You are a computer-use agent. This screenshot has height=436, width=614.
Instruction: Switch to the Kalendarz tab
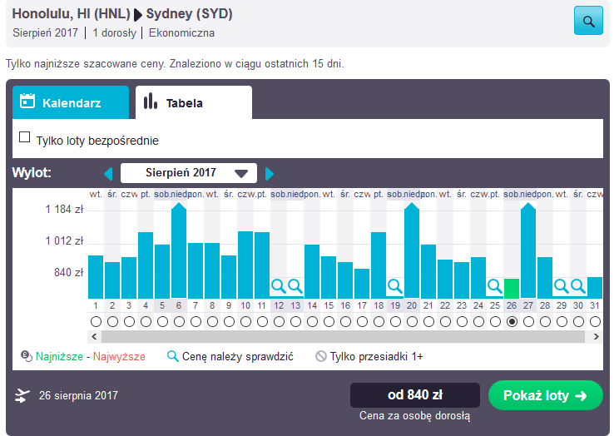coord(71,102)
